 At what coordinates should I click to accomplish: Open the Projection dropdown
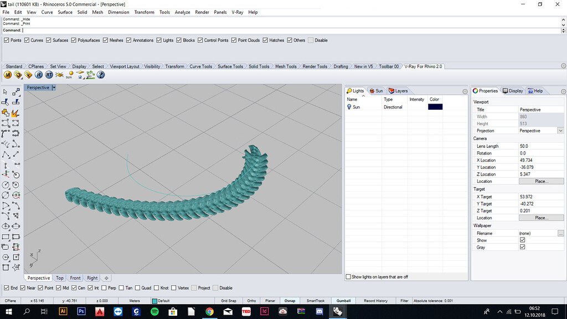pyautogui.click(x=559, y=131)
